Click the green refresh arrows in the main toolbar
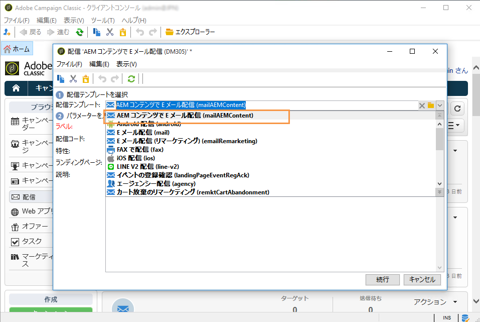 click(80, 32)
